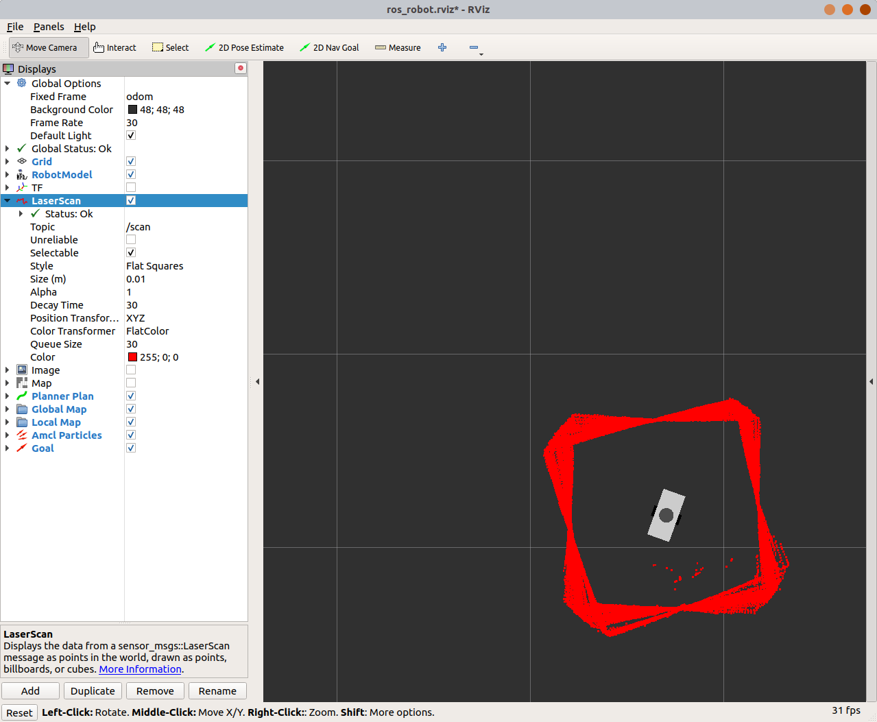Open the Panels menu
The image size is (877, 722).
pos(49,27)
